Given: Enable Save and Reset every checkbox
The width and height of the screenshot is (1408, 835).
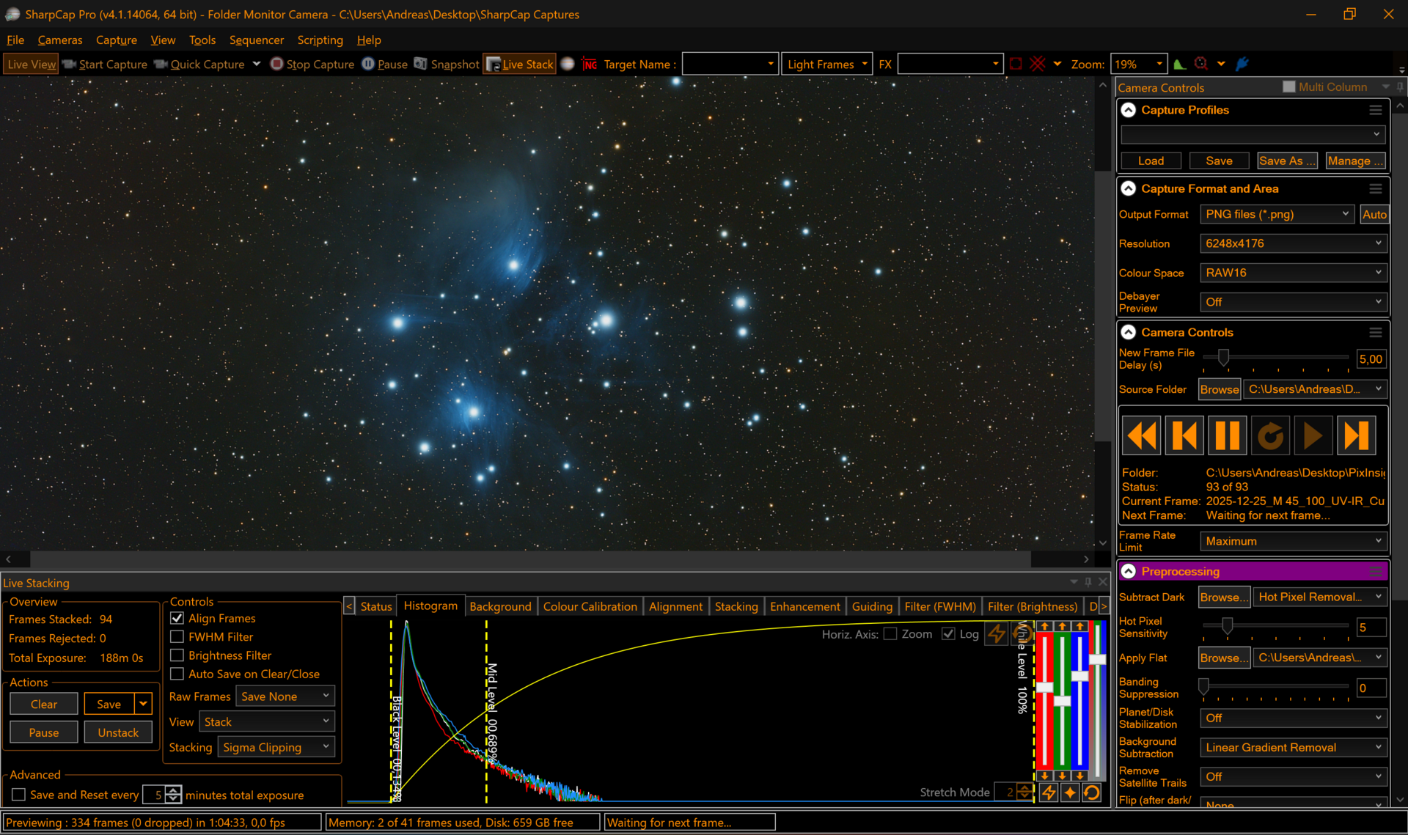Looking at the screenshot, I should coord(19,795).
